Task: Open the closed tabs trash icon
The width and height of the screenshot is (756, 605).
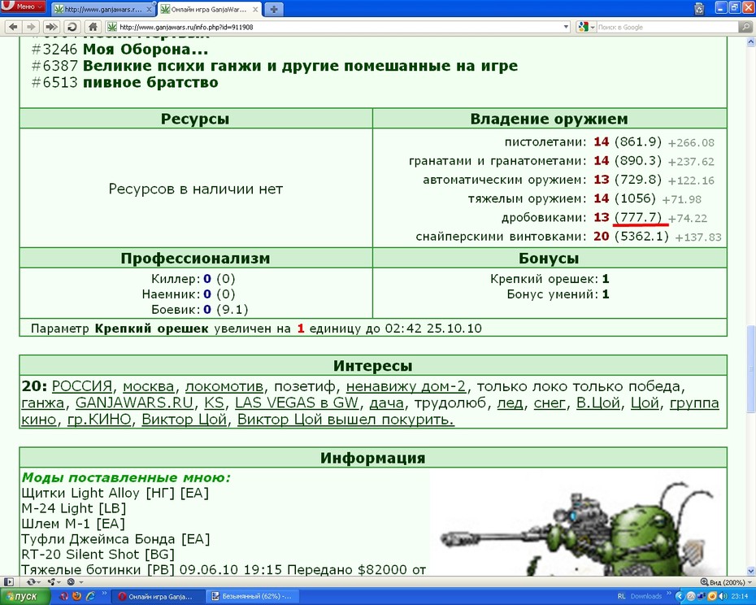Action: tap(699, 8)
